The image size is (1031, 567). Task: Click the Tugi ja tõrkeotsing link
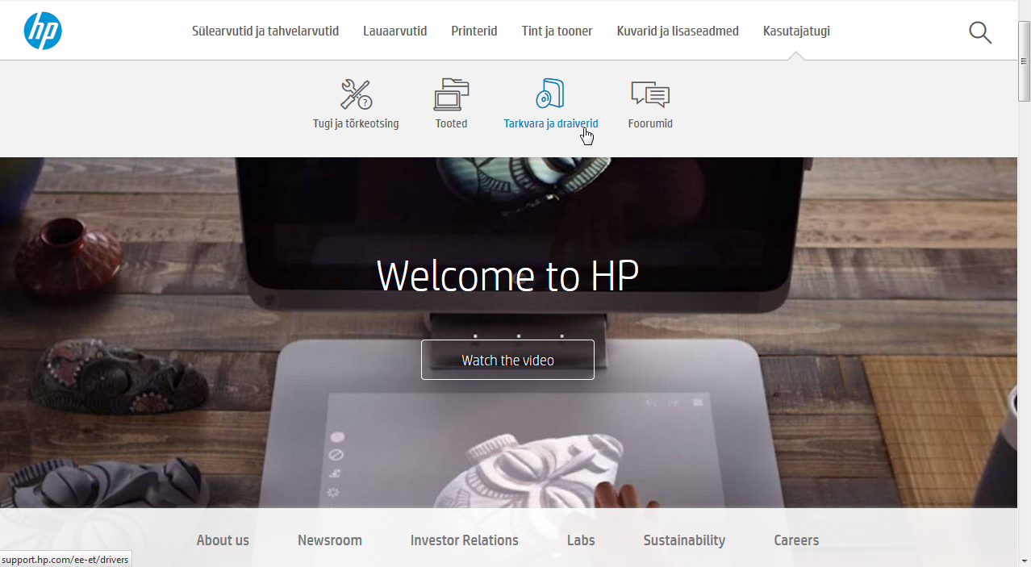(356, 123)
